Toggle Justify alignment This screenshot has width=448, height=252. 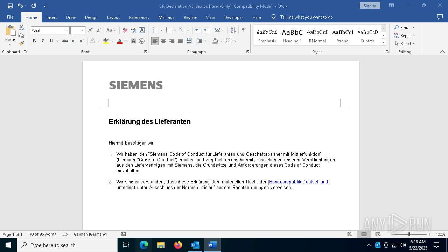click(180, 41)
